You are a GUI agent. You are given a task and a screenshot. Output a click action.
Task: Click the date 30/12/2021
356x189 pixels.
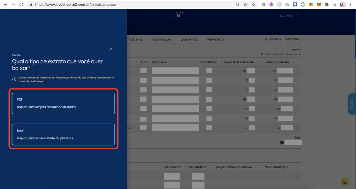tap(293, 40)
